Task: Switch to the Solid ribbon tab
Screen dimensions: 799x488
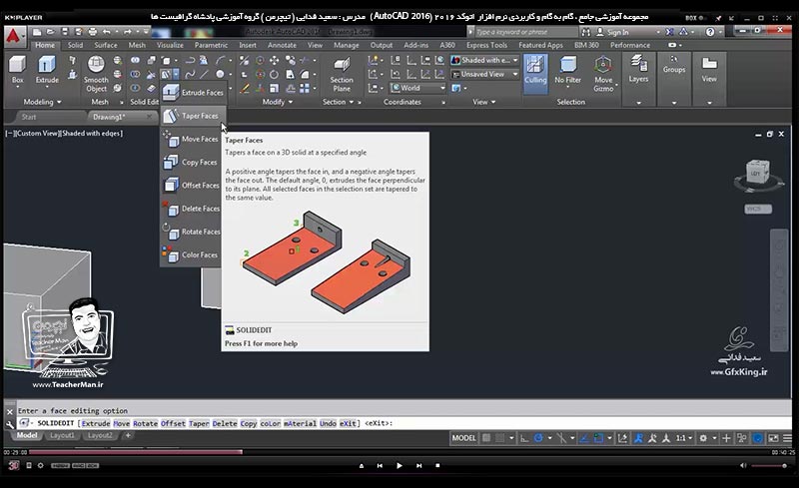Action: (75, 45)
